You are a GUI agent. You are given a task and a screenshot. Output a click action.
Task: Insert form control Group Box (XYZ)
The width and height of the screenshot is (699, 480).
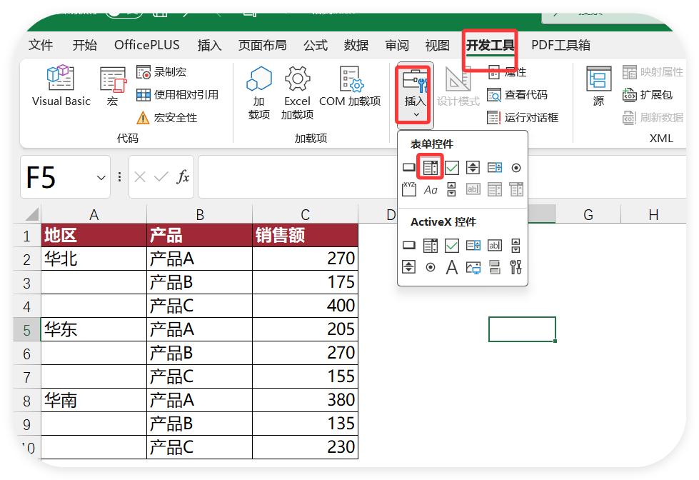click(x=409, y=189)
